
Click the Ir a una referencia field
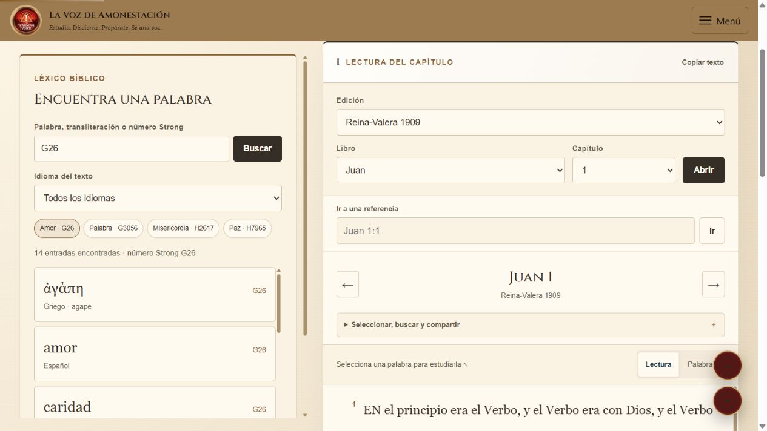tap(515, 231)
